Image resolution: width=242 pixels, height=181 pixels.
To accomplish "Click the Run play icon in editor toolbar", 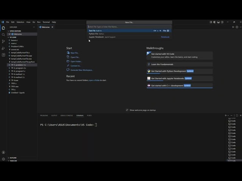I will (x=233, y=27).
